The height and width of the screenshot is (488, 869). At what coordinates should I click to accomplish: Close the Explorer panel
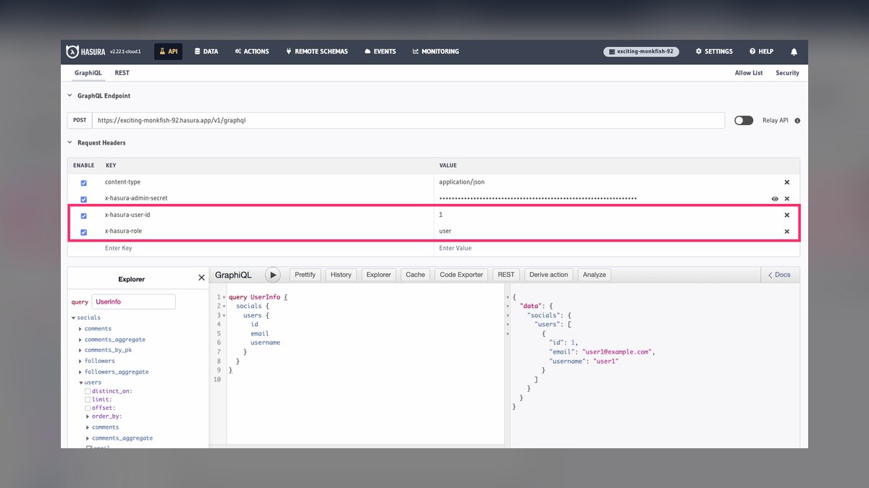pyautogui.click(x=201, y=278)
